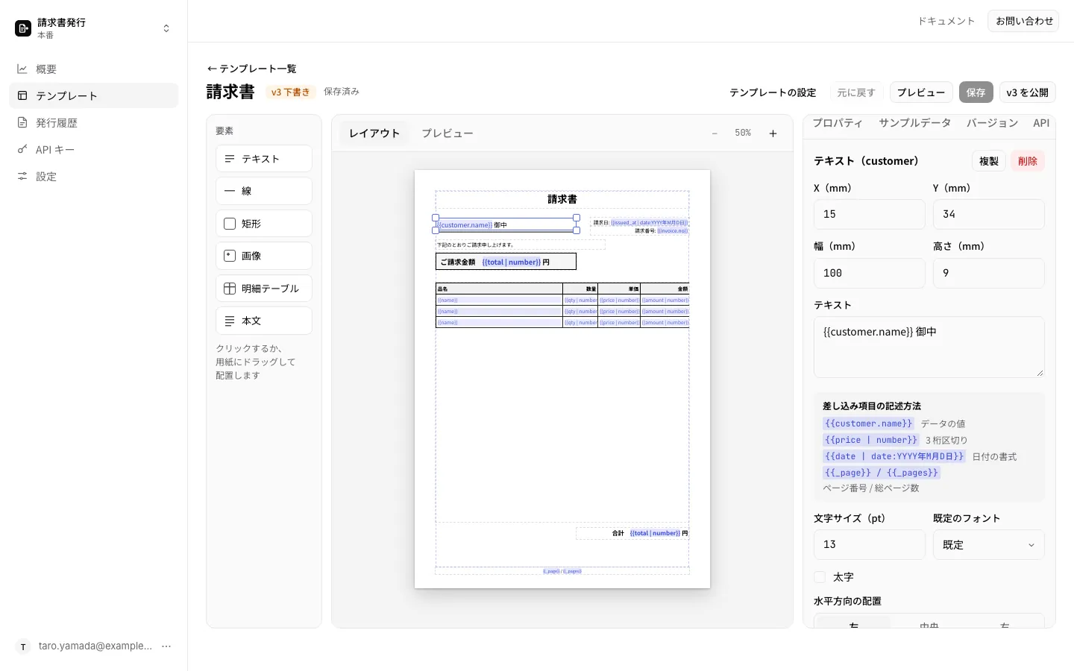Open the サンプルデータ tab
The width and height of the screenshot is (1074, 671).
tap(914, 123)
